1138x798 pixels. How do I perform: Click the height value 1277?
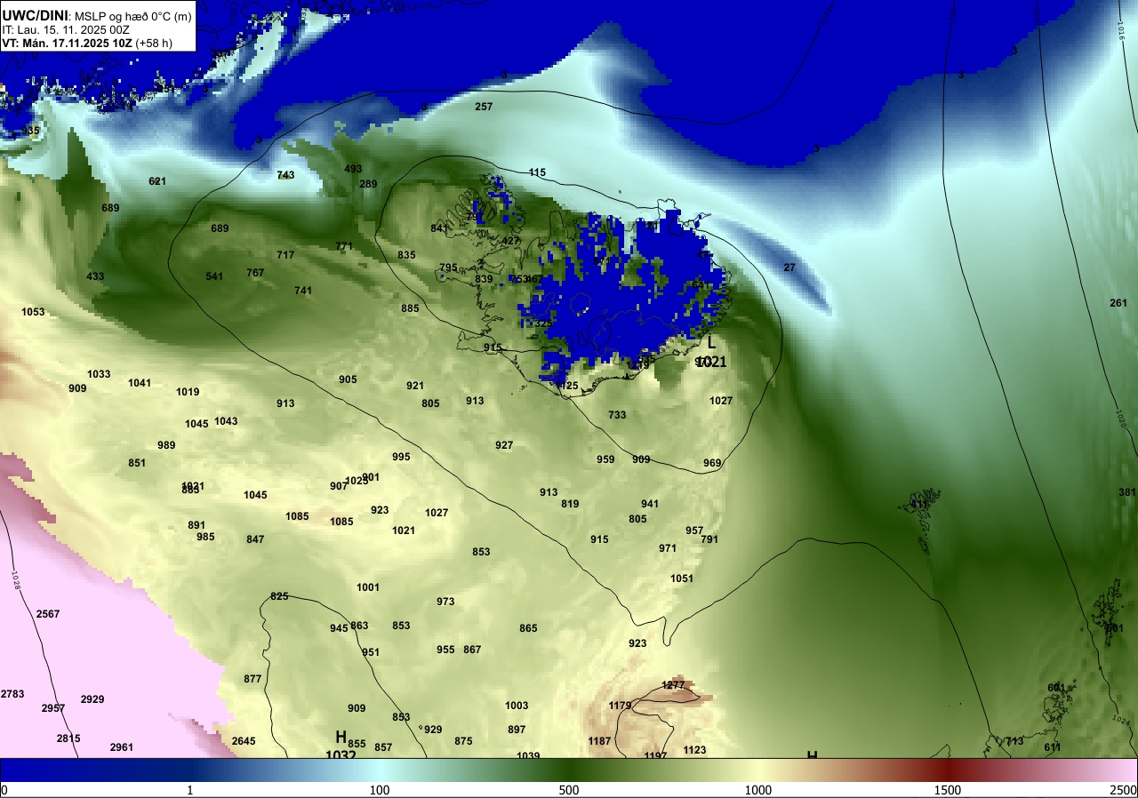[x=674, y=685]
